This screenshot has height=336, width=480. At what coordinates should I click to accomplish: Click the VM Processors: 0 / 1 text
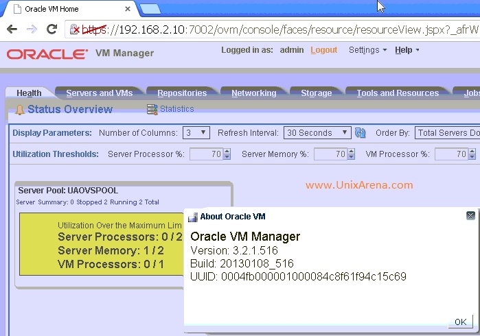tap(111, 264)
